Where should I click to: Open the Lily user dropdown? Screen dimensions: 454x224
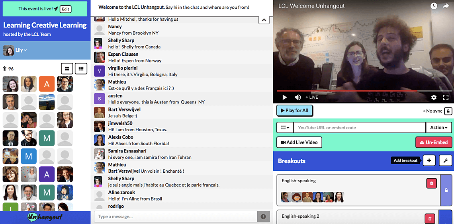(x=16, y=50)
